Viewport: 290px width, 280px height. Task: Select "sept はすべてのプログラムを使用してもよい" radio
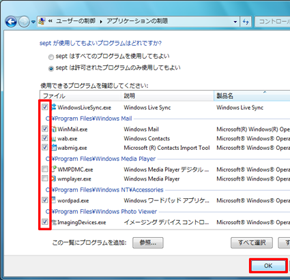[x=51, y=57]
